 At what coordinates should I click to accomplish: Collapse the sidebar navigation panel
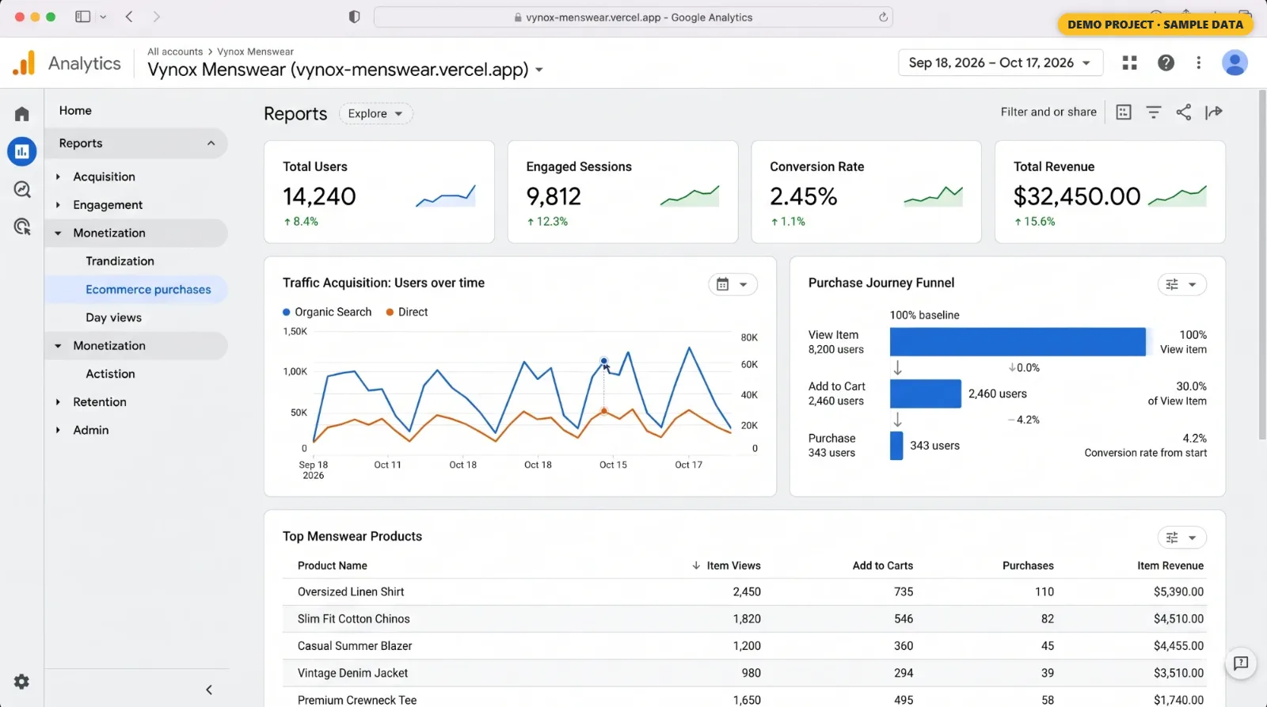[209, 690]
